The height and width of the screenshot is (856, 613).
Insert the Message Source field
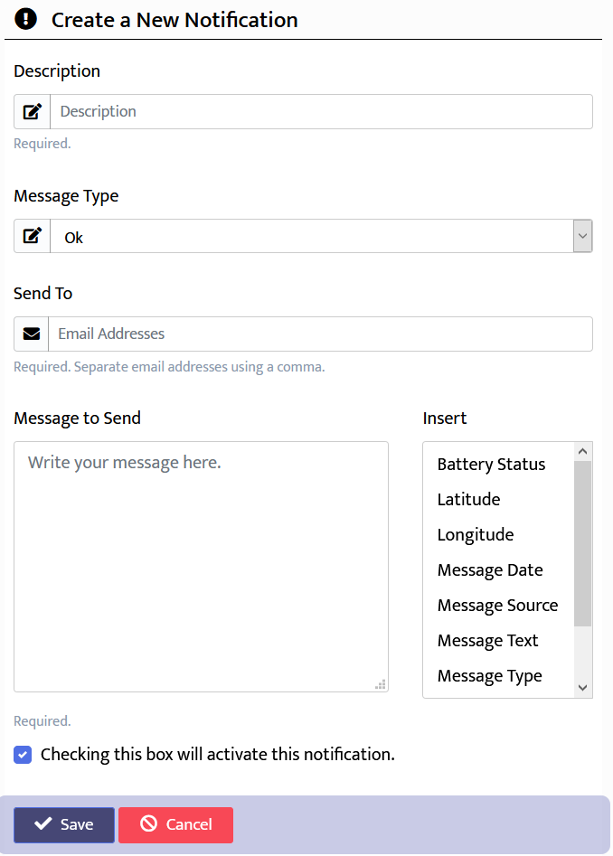click(x=497, y=606)
